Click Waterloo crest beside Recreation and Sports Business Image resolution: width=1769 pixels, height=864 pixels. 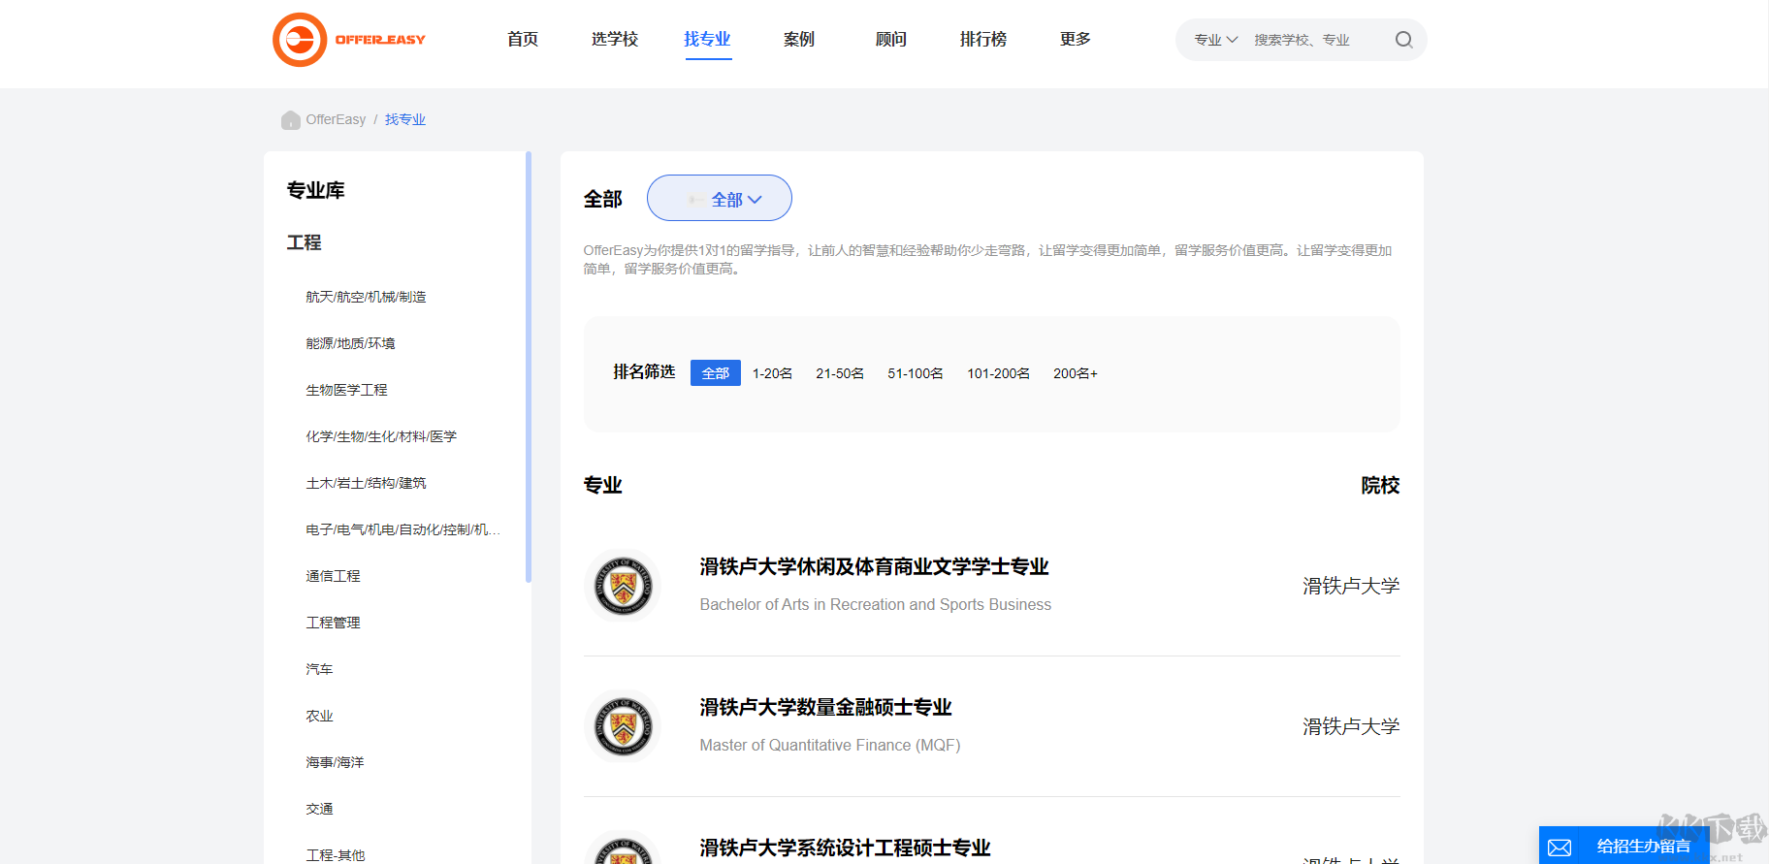point(623,586)
